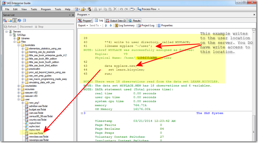Switch to the Output Data (2) tab

[116, 21]
